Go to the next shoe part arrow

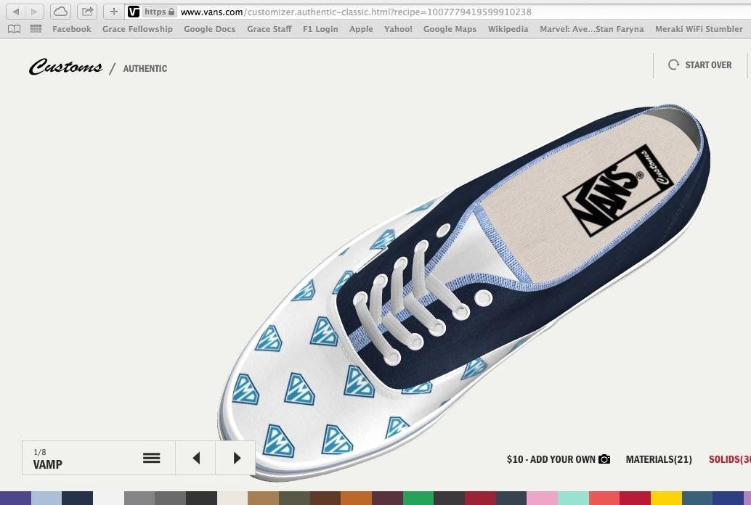click(237, 458)
